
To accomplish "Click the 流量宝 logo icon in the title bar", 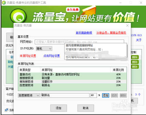I will point(4,3).
